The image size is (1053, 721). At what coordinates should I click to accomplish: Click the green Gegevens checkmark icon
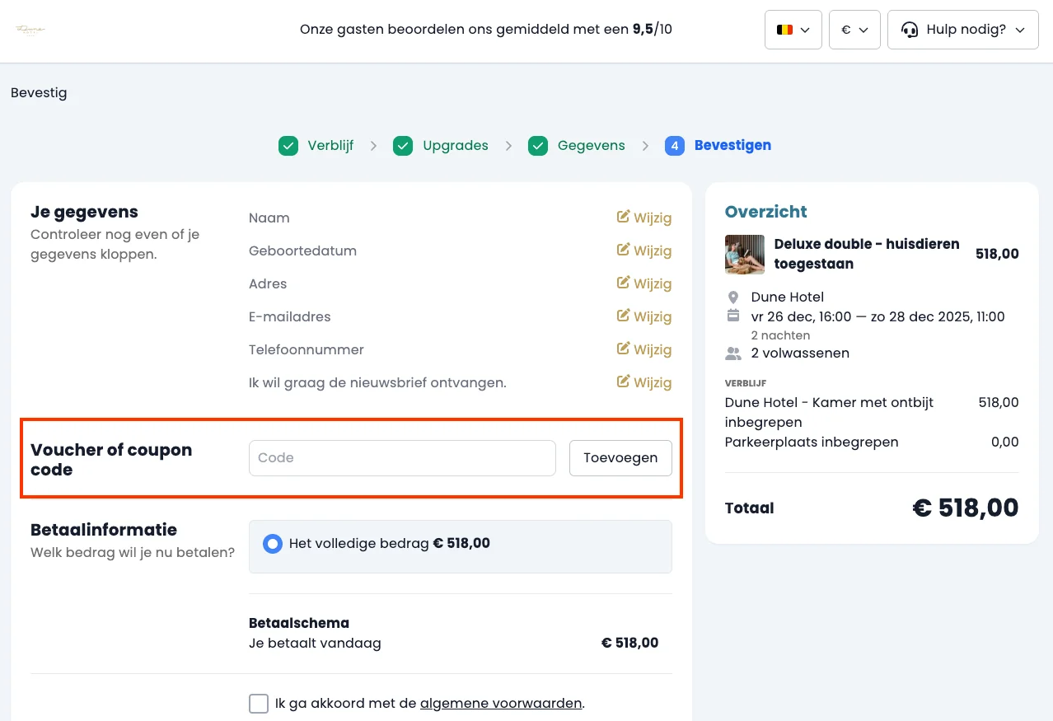click(x=538, y=146)
